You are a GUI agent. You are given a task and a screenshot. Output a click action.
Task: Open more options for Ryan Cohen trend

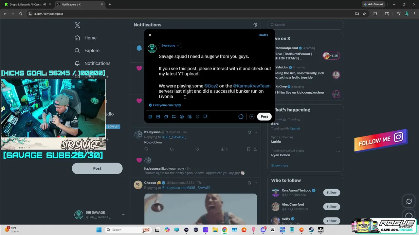pyautogui.click(x=338, y=151)
